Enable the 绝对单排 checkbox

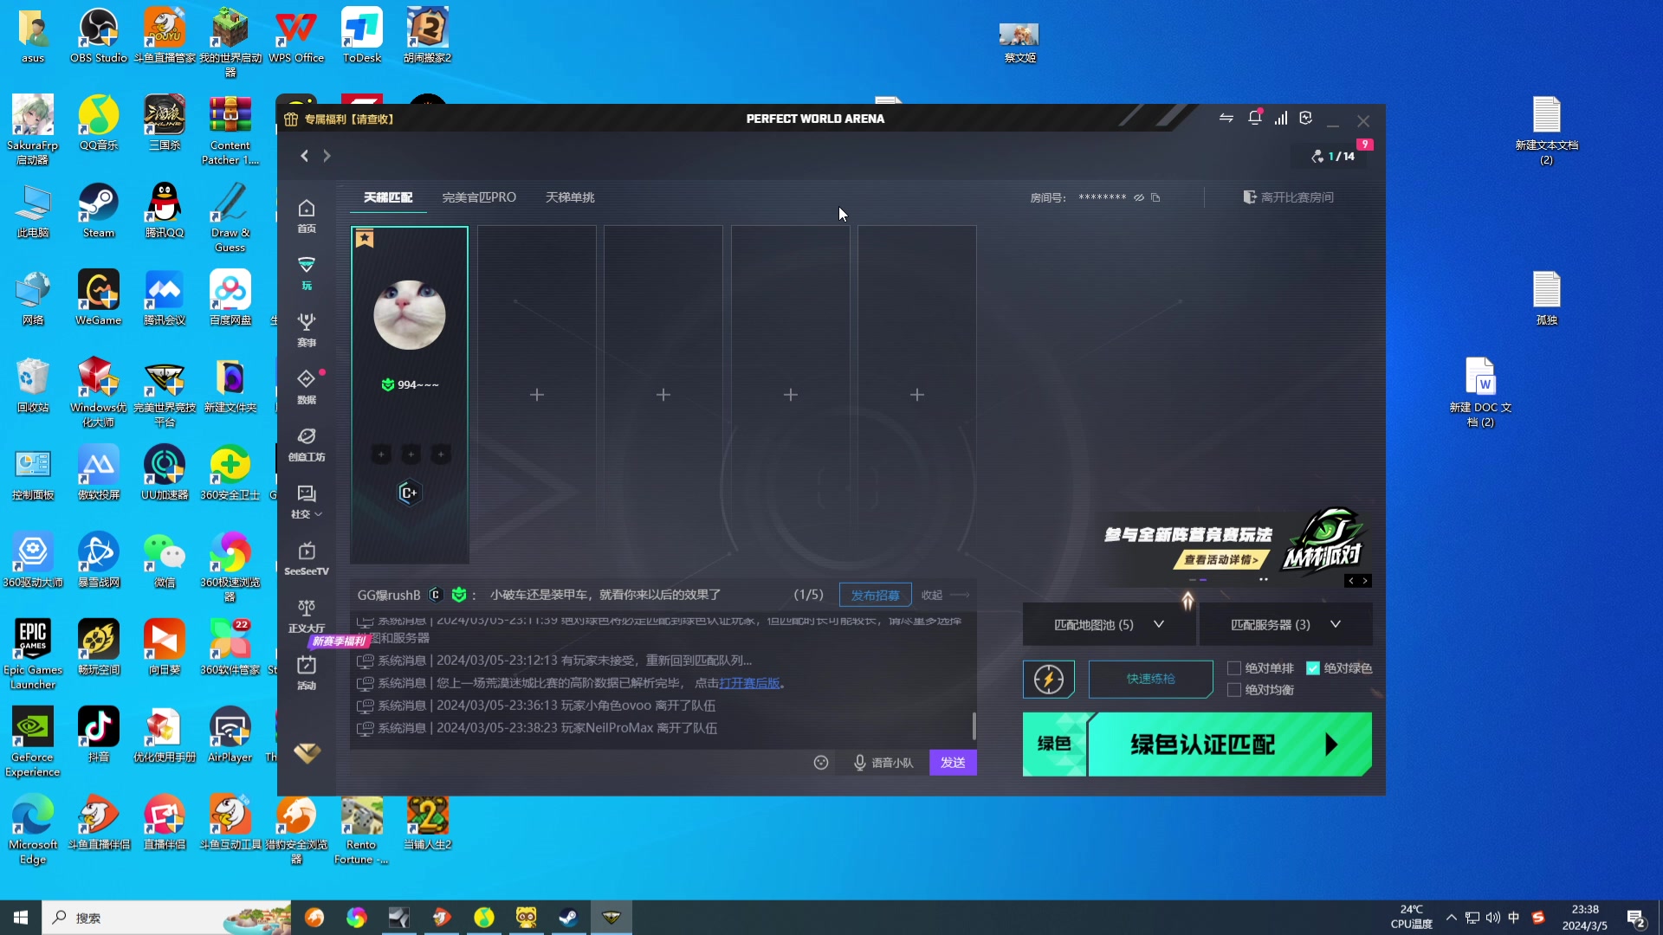pos(1234,668)
